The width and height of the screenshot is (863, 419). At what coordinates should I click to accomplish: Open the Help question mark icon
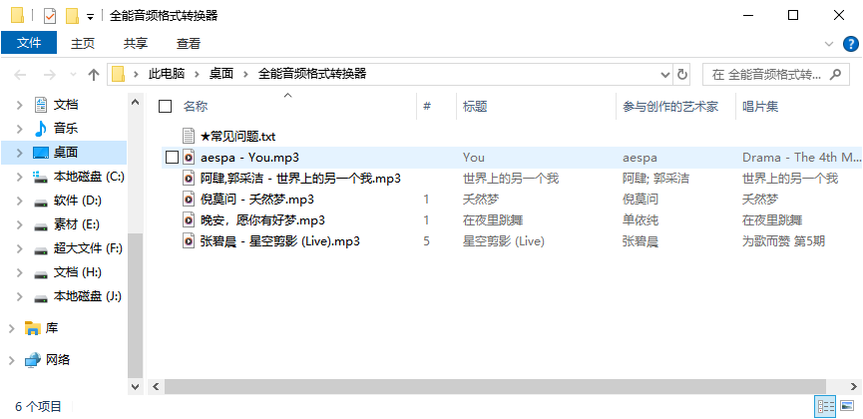click(x=851, y=44)
